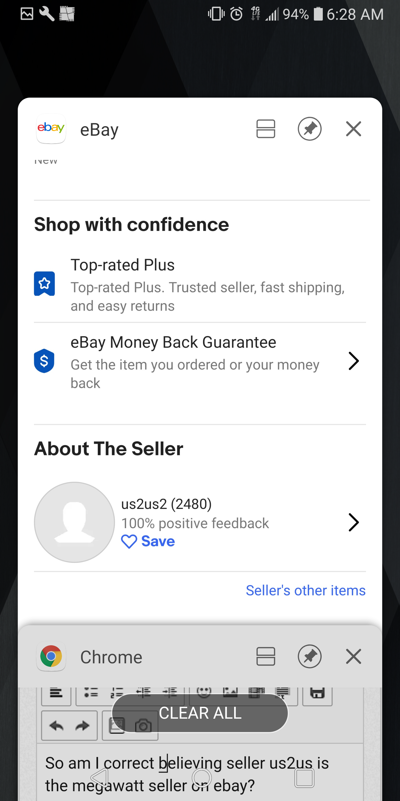This screenshot has width=400, height=801.
Task: Open seller us2us2 profile chevron
Action: (353, 522)
